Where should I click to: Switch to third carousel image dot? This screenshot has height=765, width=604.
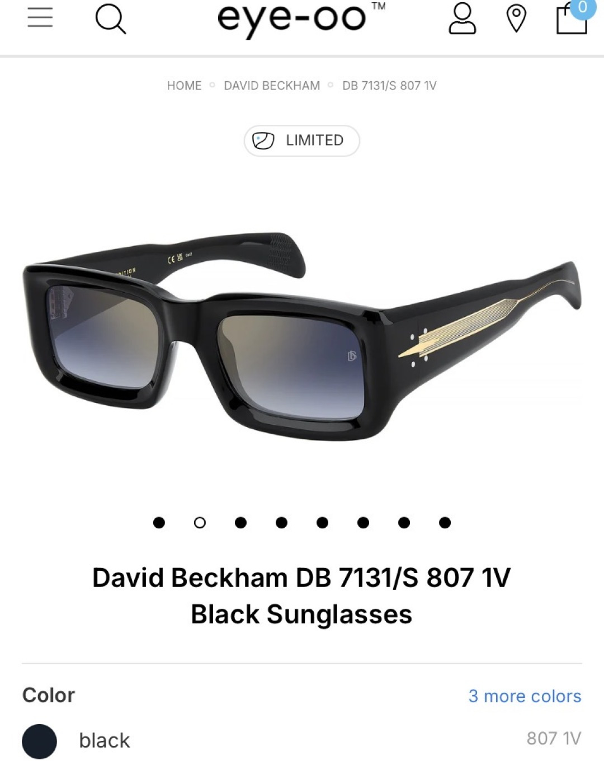tap(240, 523)
